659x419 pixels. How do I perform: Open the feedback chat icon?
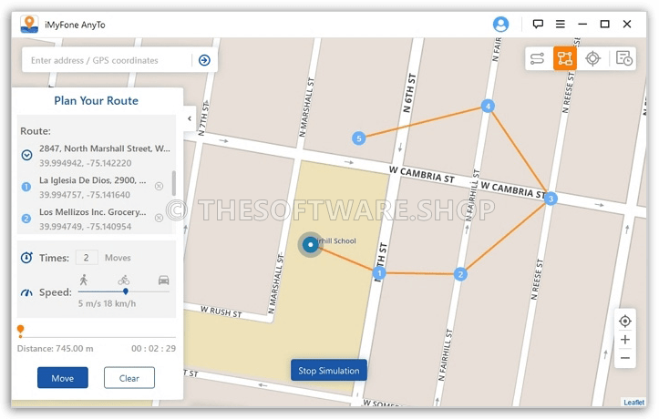[x=538, y=25]
